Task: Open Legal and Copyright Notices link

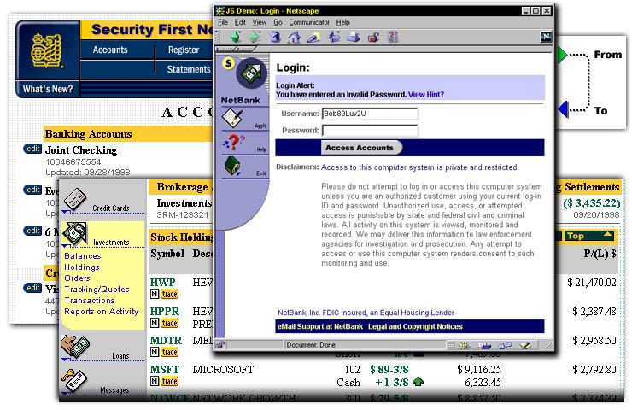Action: tap(415, 326)
